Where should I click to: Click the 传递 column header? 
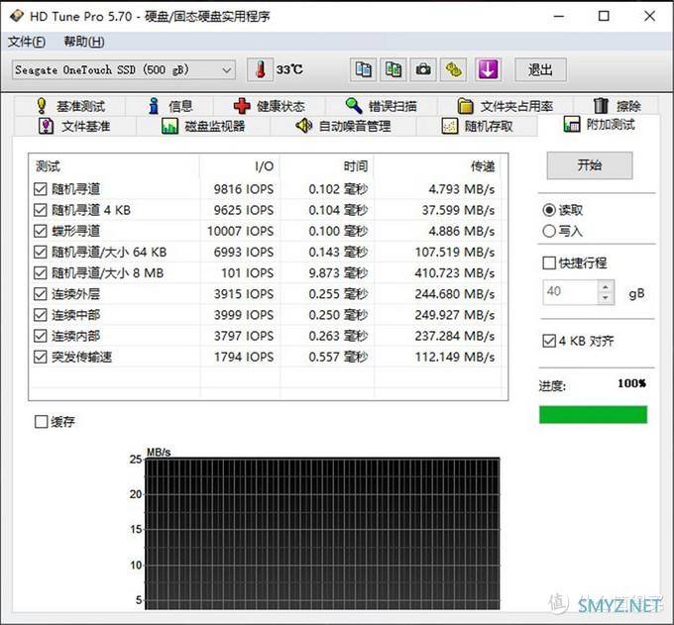pos(437,166)
